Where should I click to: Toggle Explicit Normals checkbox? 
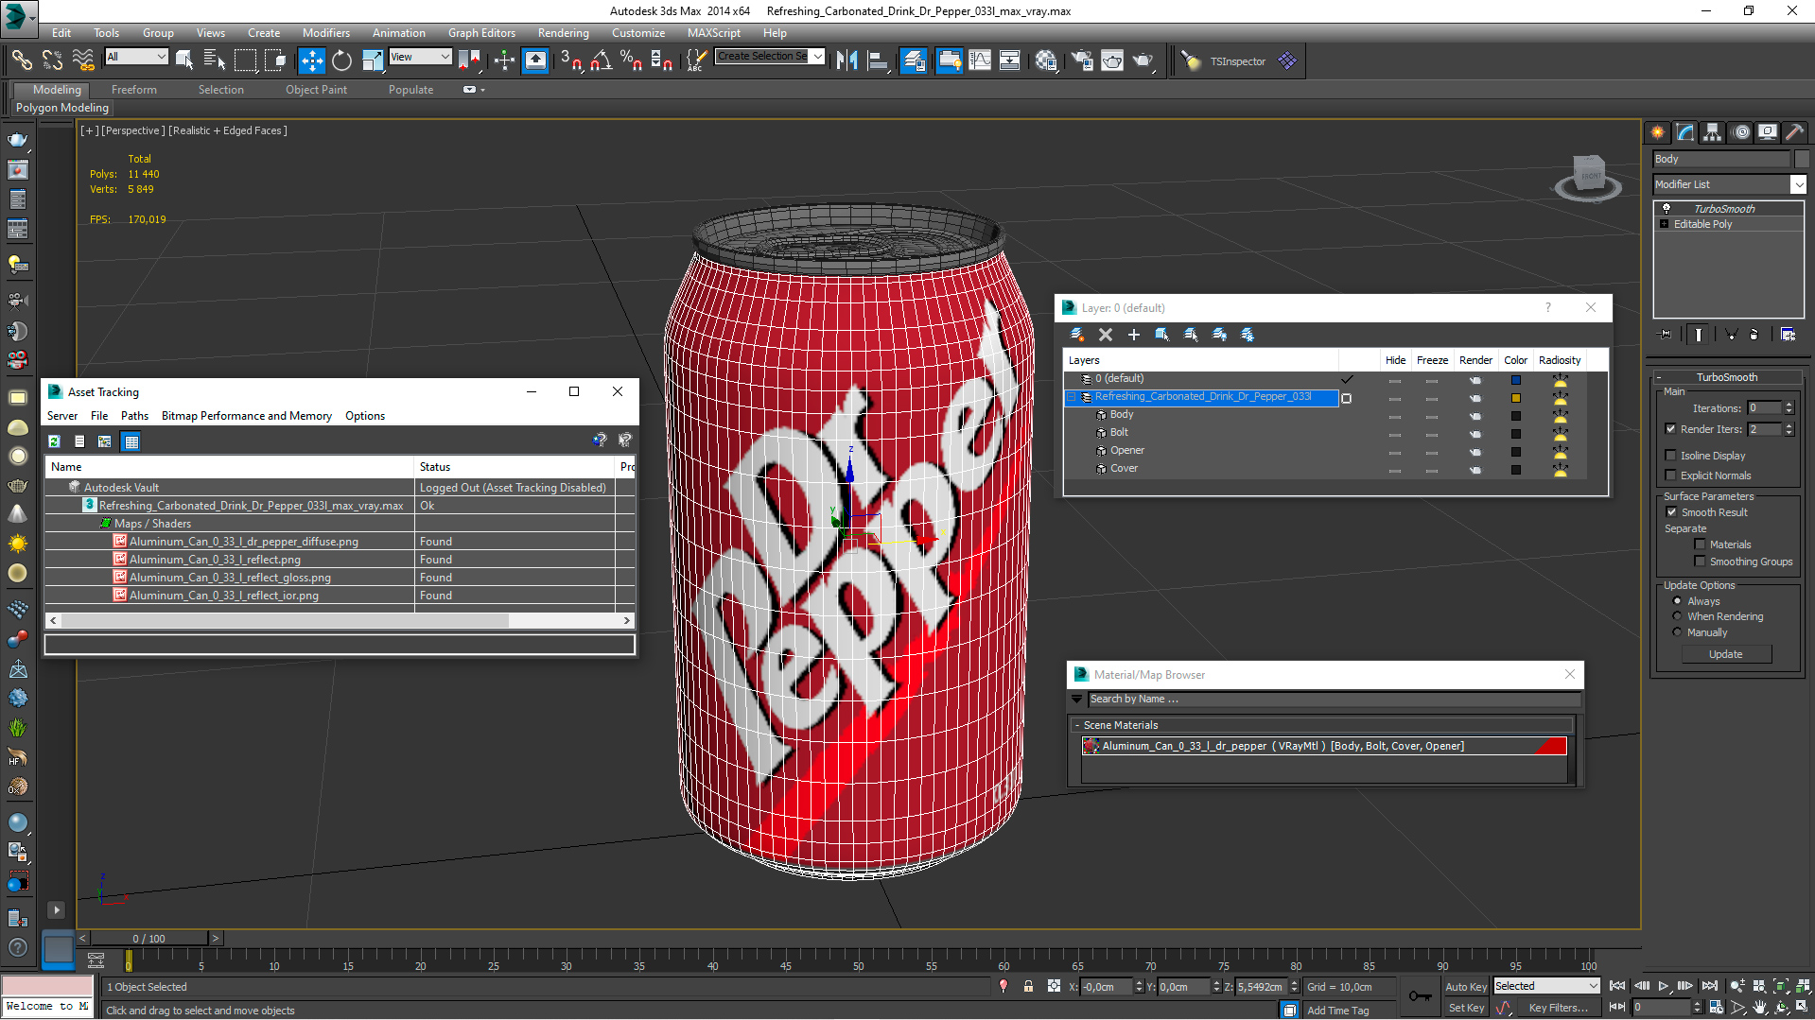pos(1670,475)
